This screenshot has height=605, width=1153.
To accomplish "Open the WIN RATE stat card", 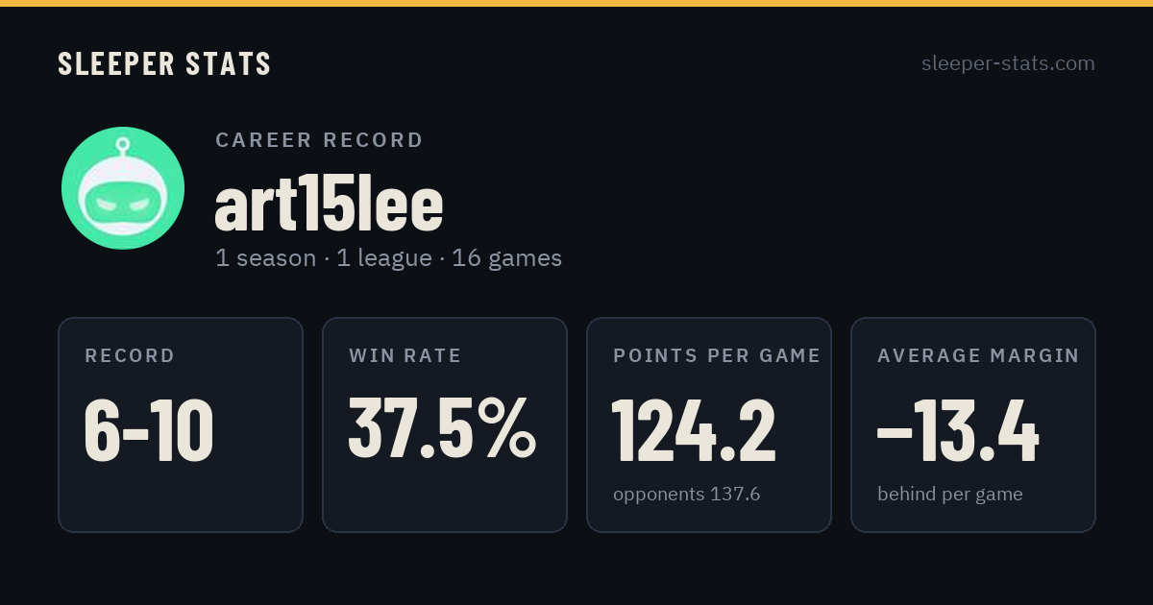I will coord(445,424).
